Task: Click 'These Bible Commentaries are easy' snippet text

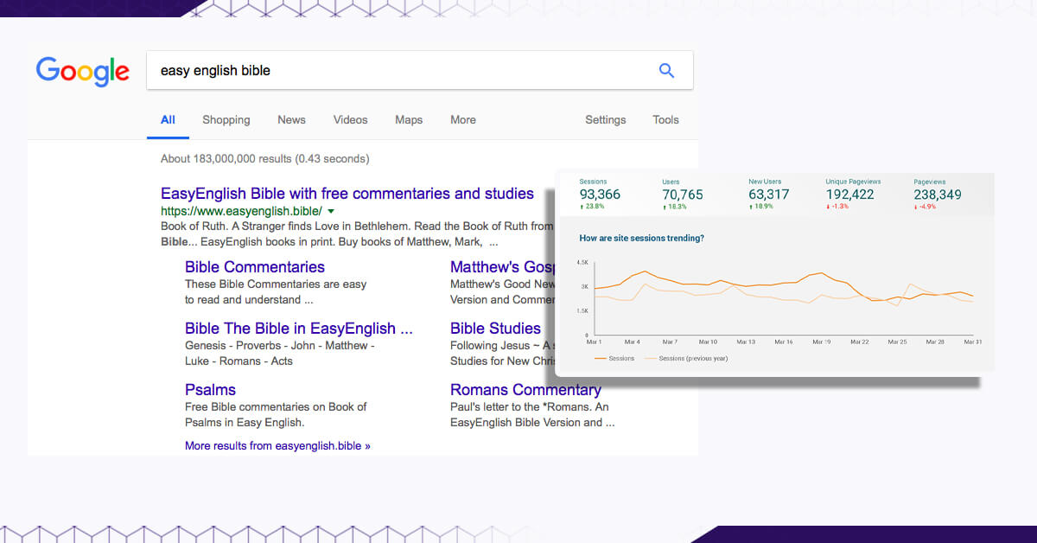Action: [276, 284]
